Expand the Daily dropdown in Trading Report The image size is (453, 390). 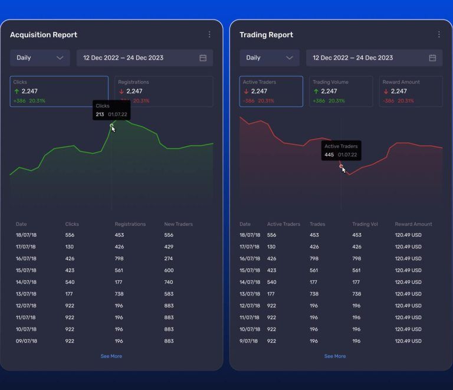[x=269, y=58]
